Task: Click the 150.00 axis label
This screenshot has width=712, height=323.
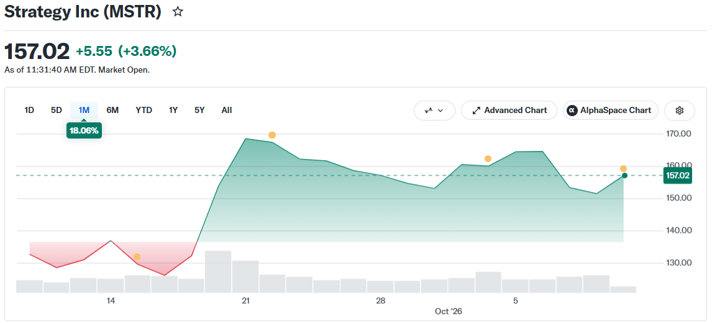Action: pos(679,198)
